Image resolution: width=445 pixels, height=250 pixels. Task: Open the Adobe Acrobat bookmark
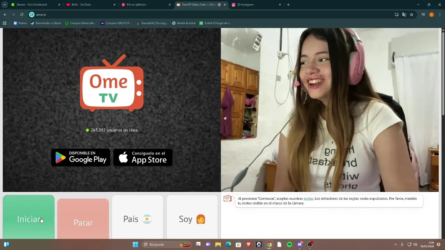(184, 23)
